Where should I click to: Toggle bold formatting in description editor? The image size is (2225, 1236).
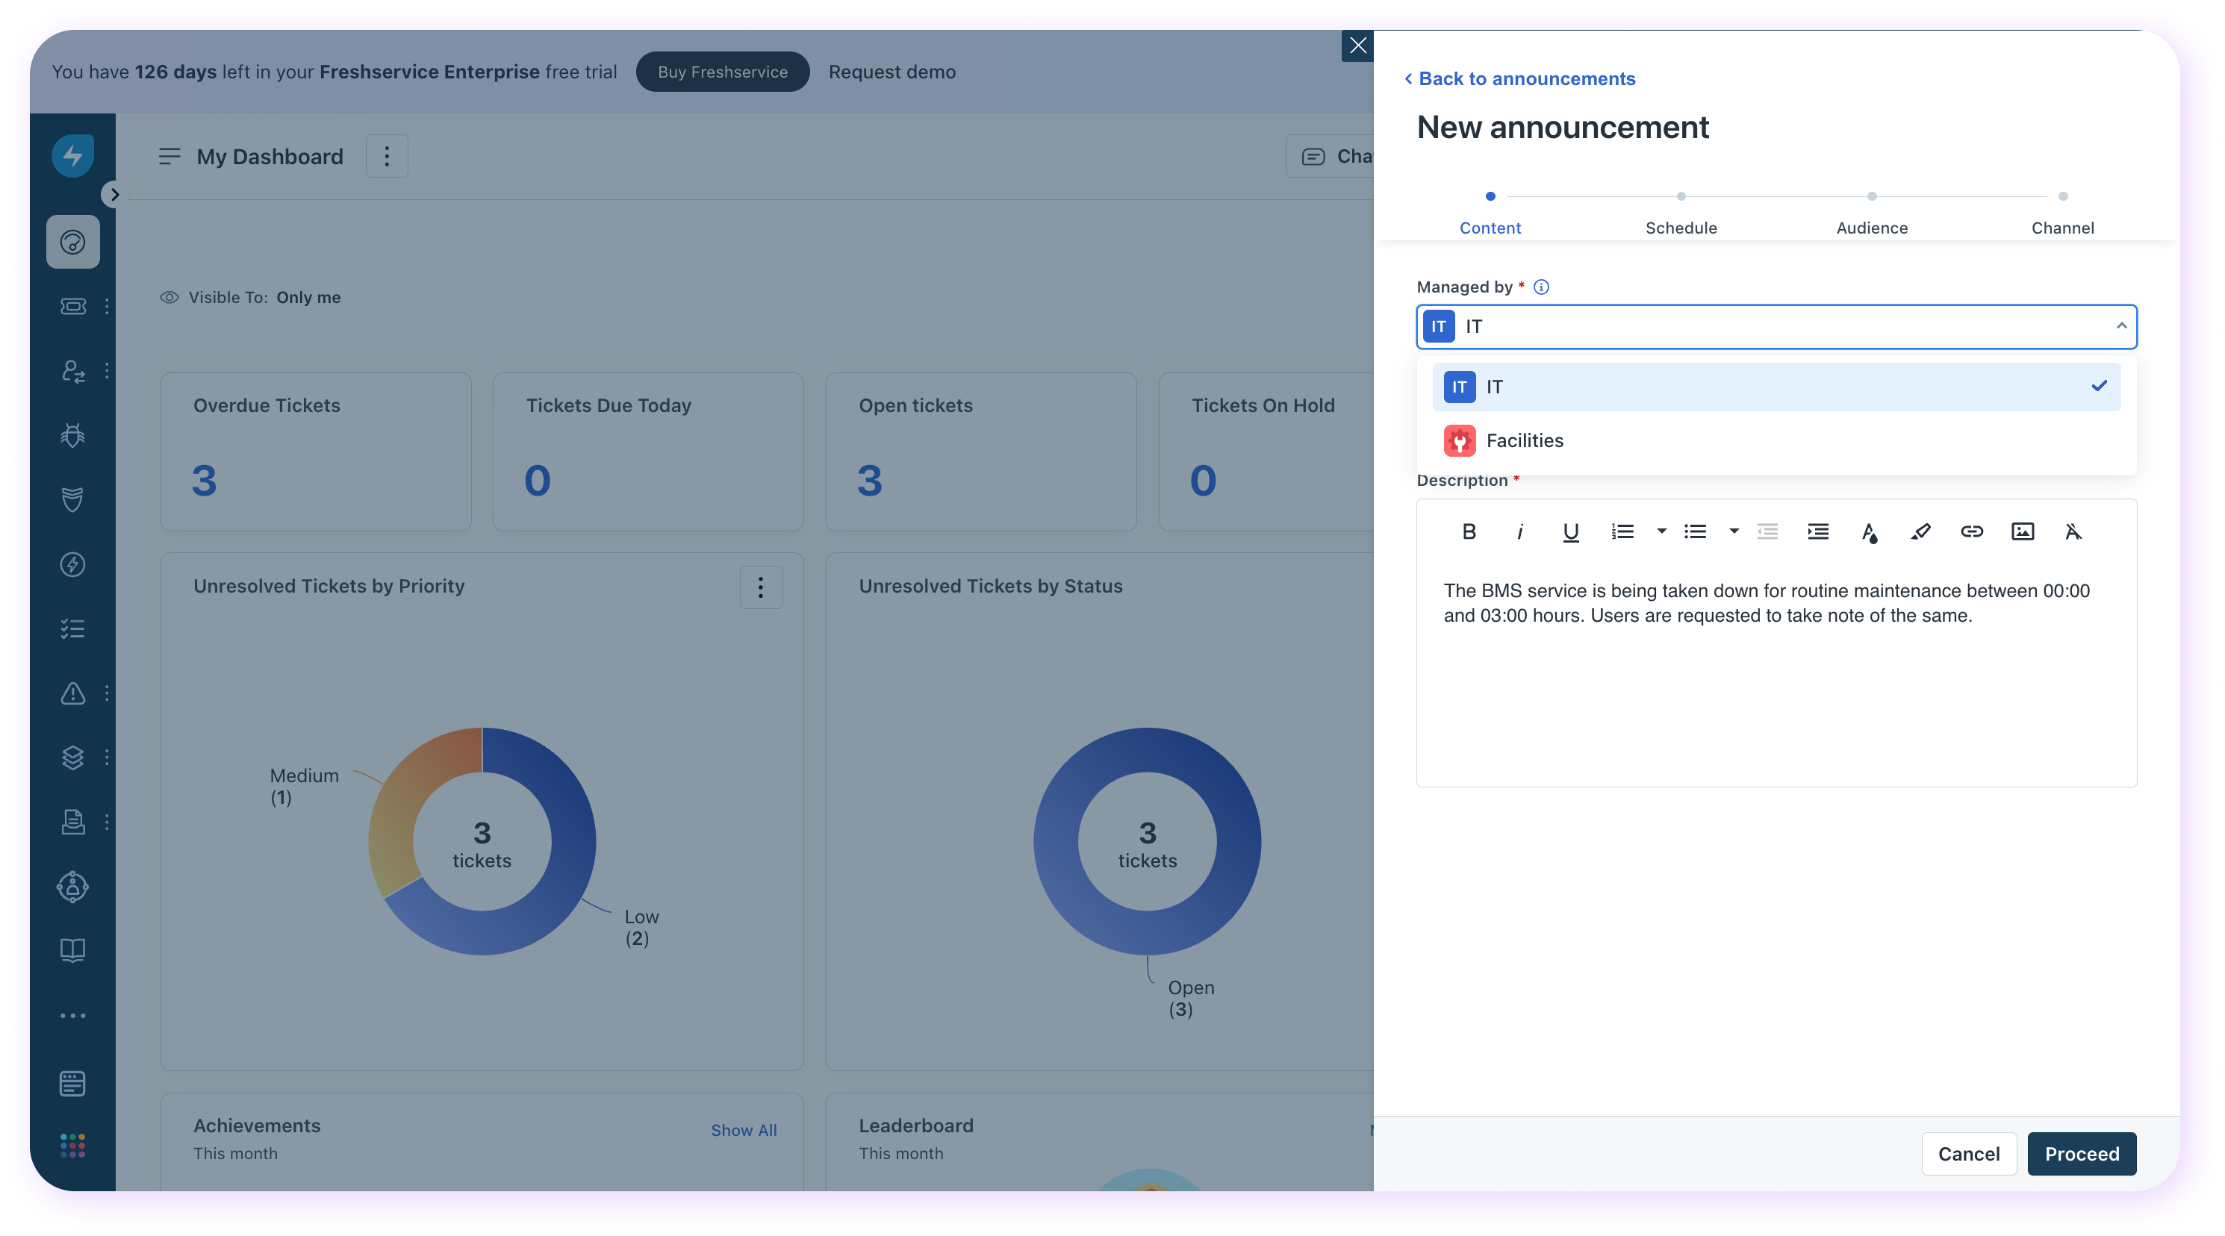(x=1469, y=531)
